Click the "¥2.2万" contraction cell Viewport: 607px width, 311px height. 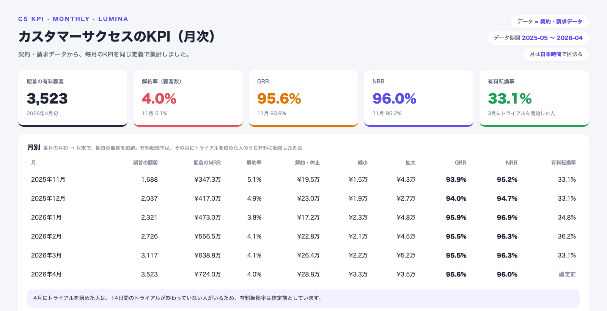(358, 255)
